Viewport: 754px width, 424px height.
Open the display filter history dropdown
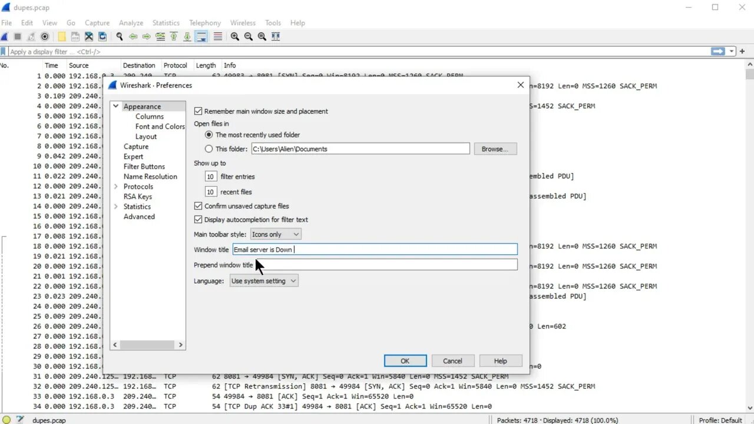(732, 51)
